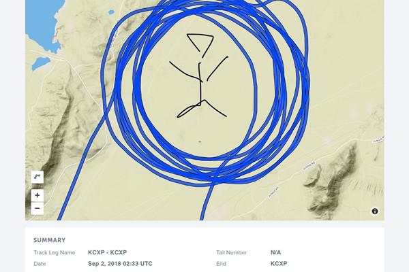The width and height of the screenshot is (409, 272).
Task: Zoom out with the minus button
Action: pos(37,209)
